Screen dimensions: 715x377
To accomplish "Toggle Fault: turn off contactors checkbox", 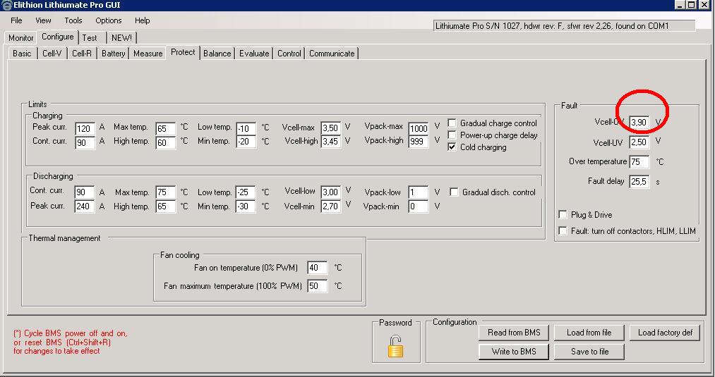I will [563, 230].
